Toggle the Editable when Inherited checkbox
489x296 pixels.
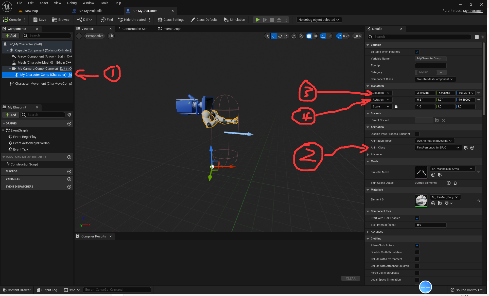point(417,52)
